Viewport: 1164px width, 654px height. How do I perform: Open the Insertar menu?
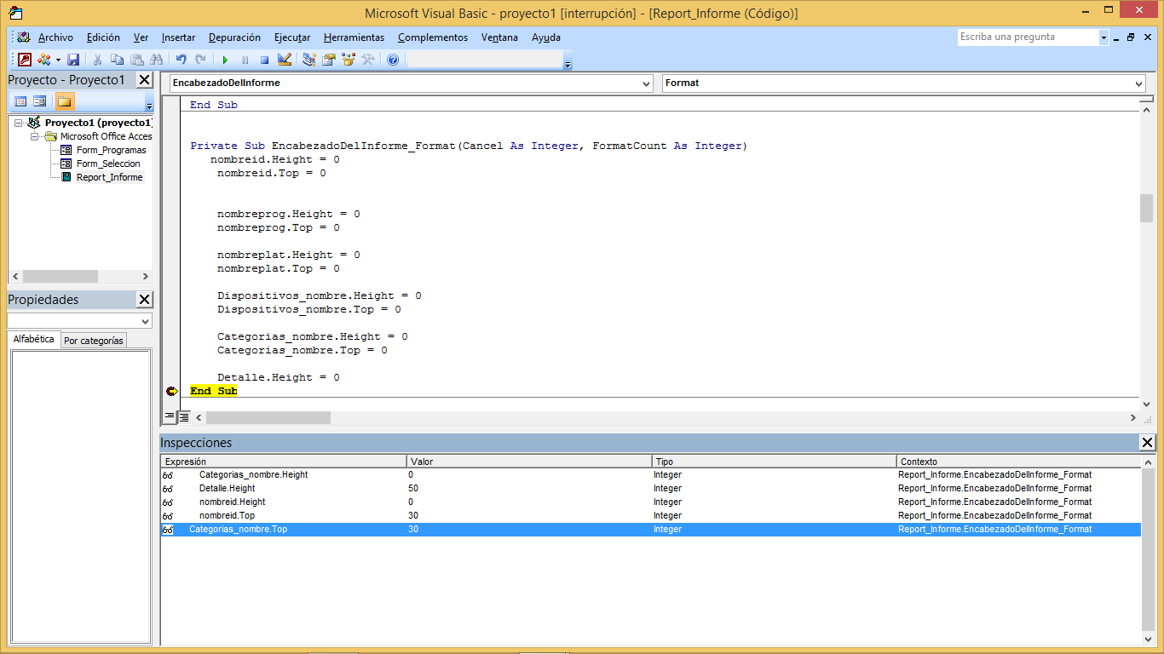[178, 37]
